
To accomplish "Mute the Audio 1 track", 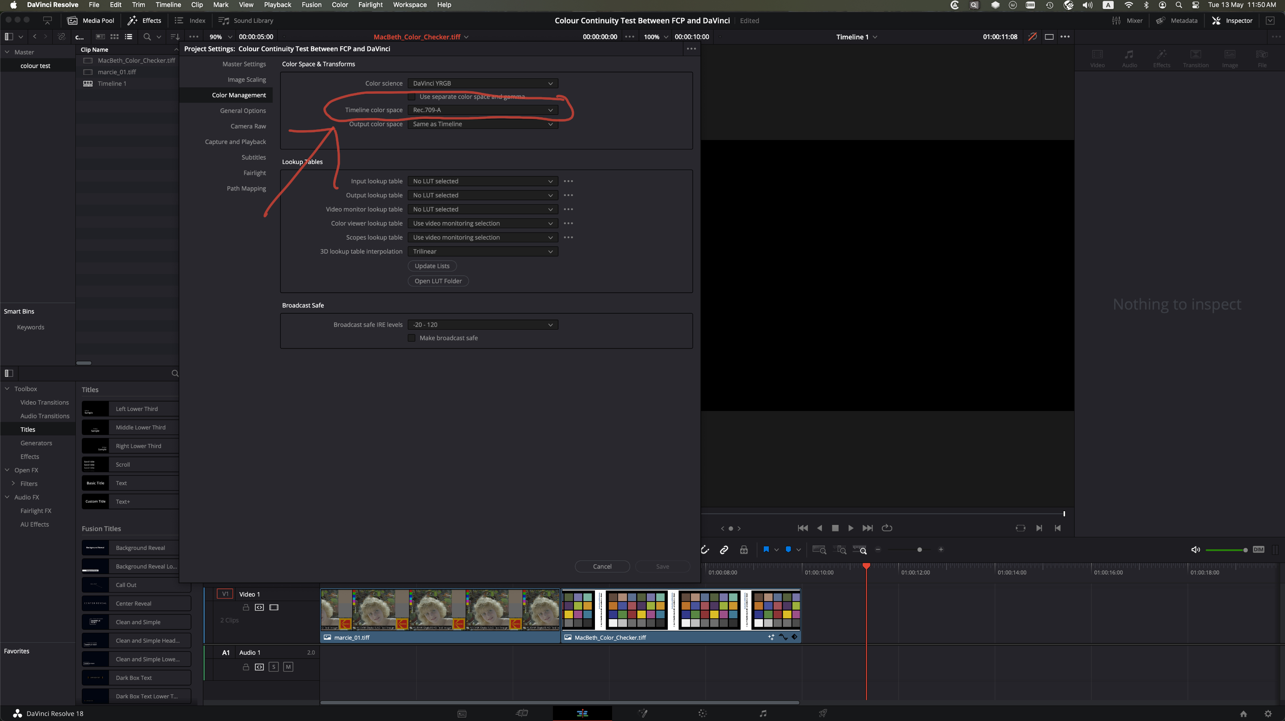I will pyautogui.click(x=288, y=667).
